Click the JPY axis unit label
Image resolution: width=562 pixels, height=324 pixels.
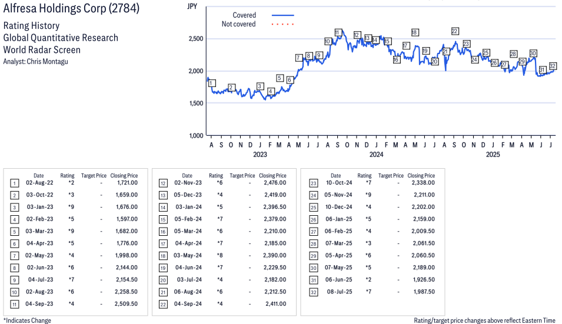click(x=192, y=6)
